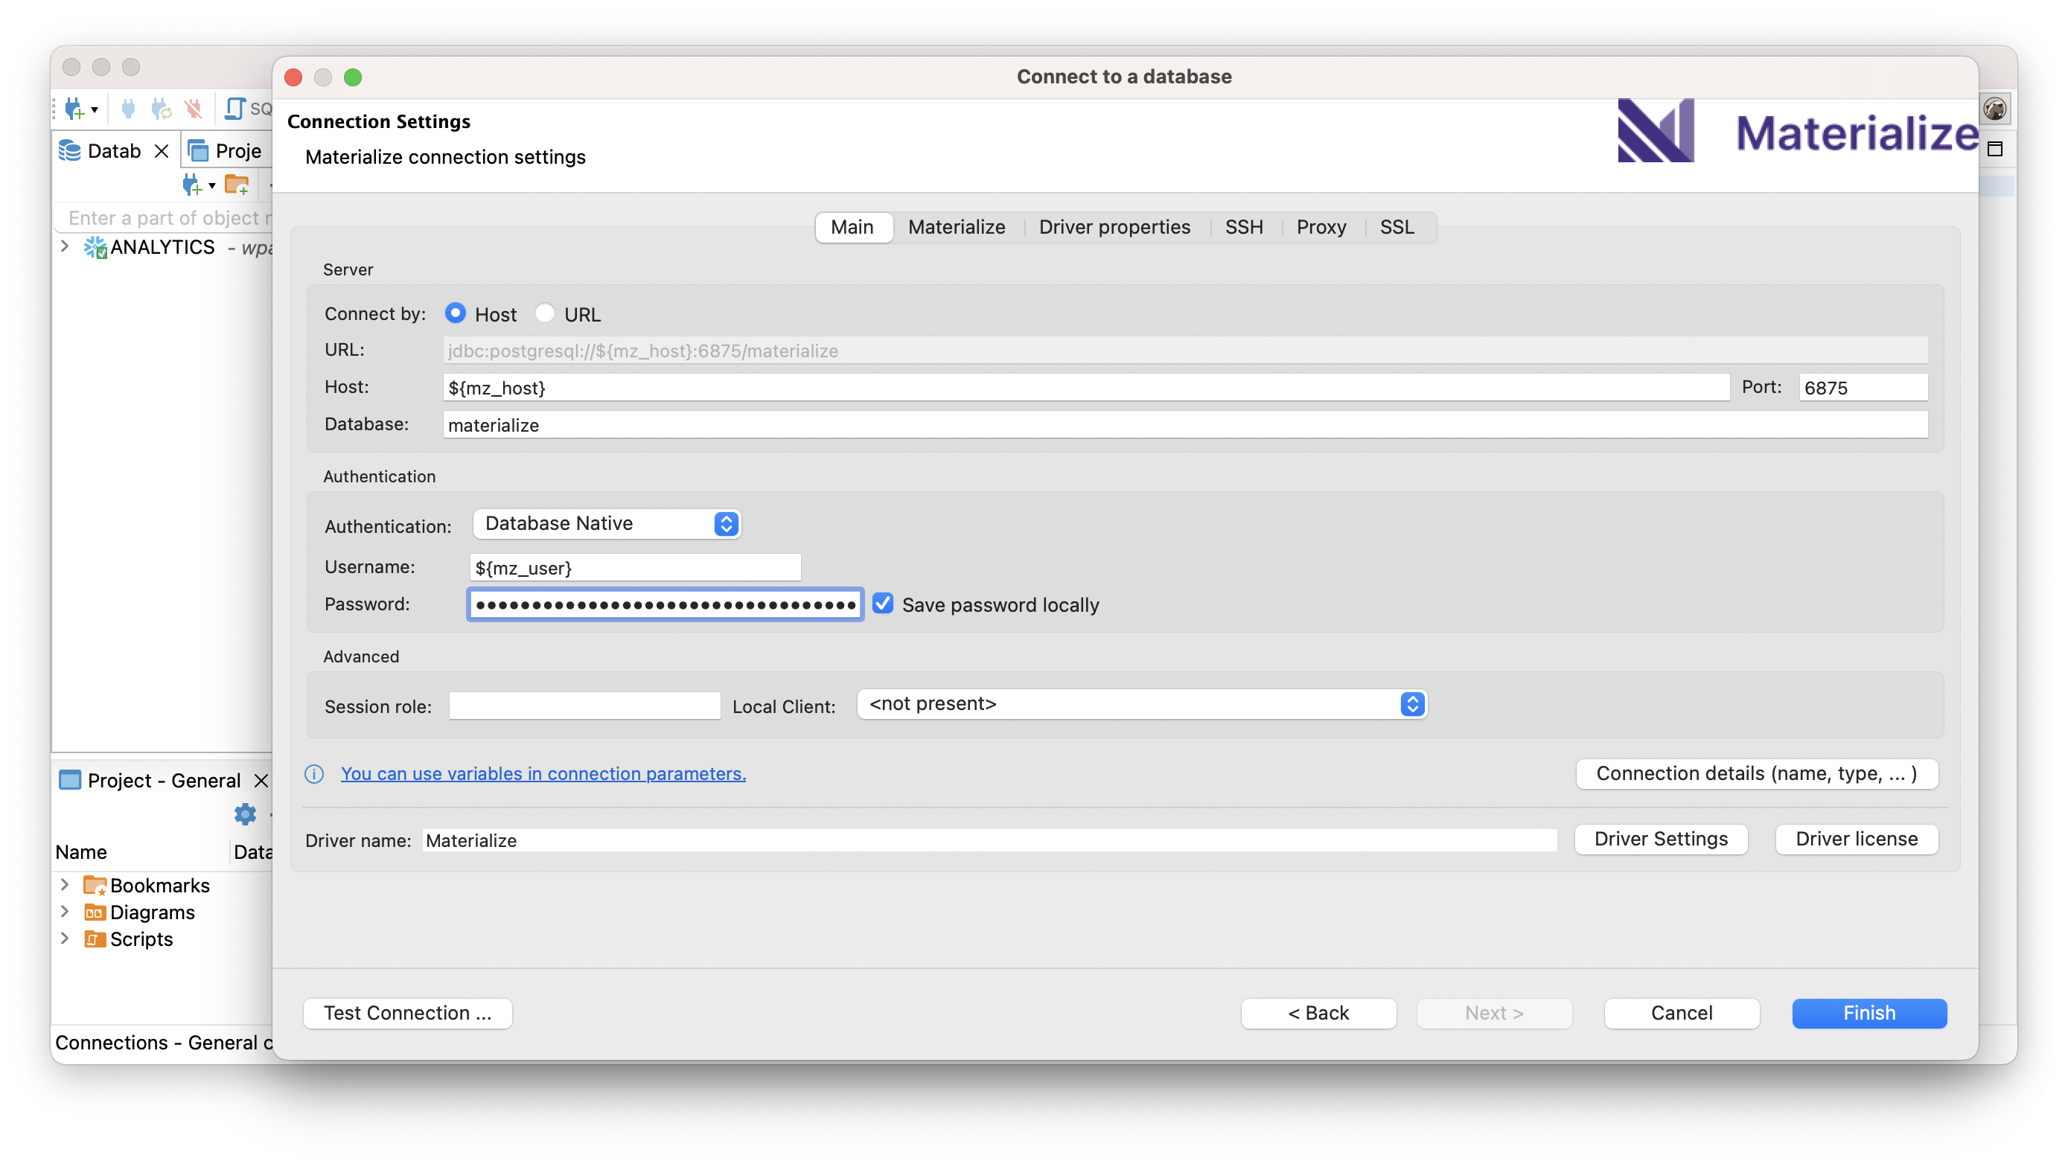Select the ANALYTICS Snowflake connection icon
2068x1170 pixels.
point(95,248)
